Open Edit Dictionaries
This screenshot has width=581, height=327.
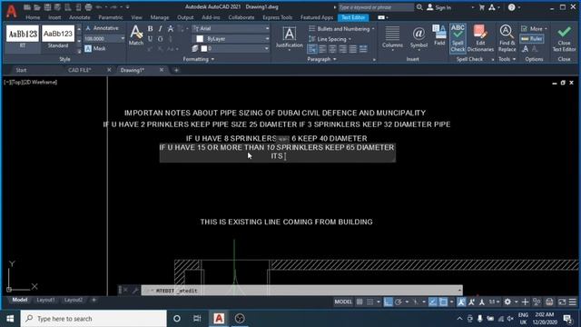pyautogui.click(x=480, y=38)
